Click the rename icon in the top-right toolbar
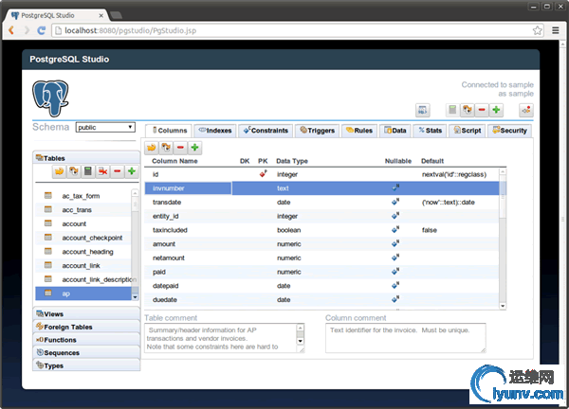 tap(468, 110)
